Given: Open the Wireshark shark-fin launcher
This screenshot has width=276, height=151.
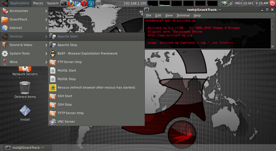Looking at the screenshot, I should (91, 3).
